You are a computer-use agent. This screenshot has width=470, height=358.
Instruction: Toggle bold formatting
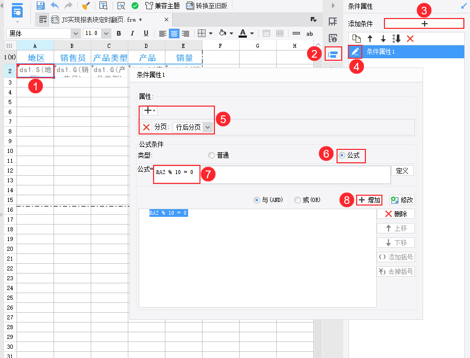coord(119,33)
